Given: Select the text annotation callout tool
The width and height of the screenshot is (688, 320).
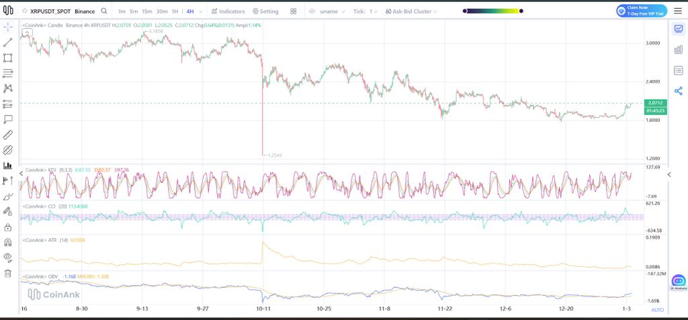Looking at the screenshot, I should click(x=7, y=119).
